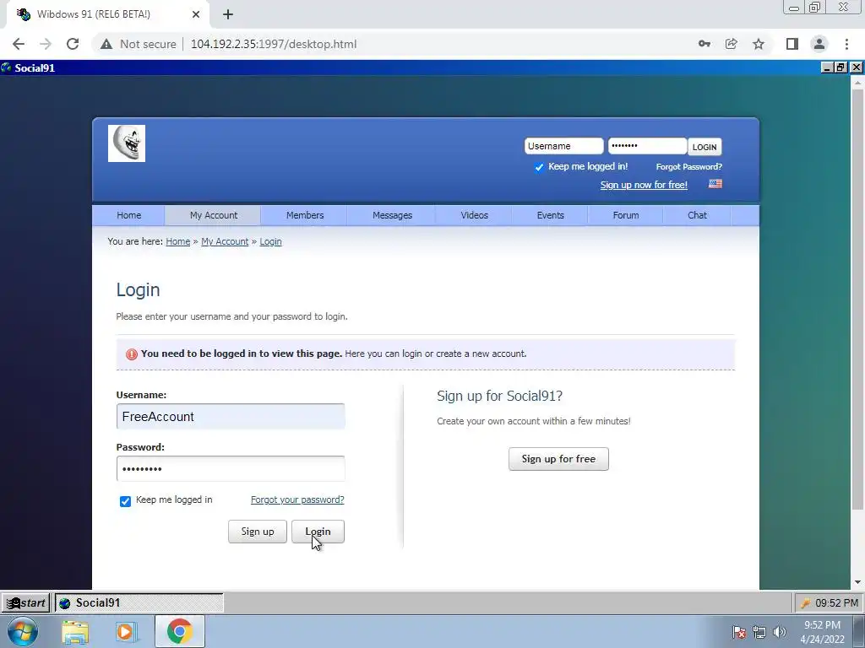
Task: Click the Chrome taskbar icon
Action: coord(179,631)
